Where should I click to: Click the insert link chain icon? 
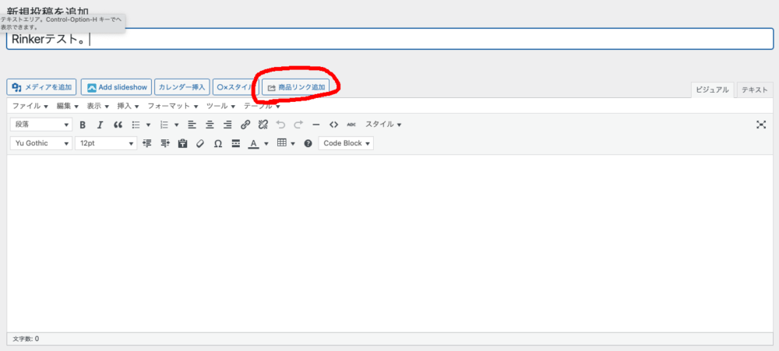245,125
